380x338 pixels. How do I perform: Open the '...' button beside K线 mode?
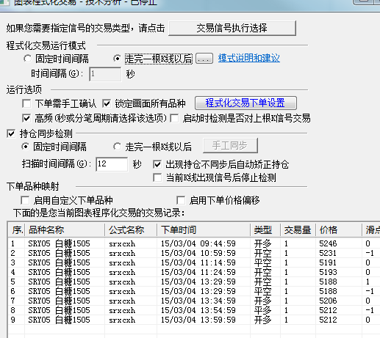[x=204, y=59]
